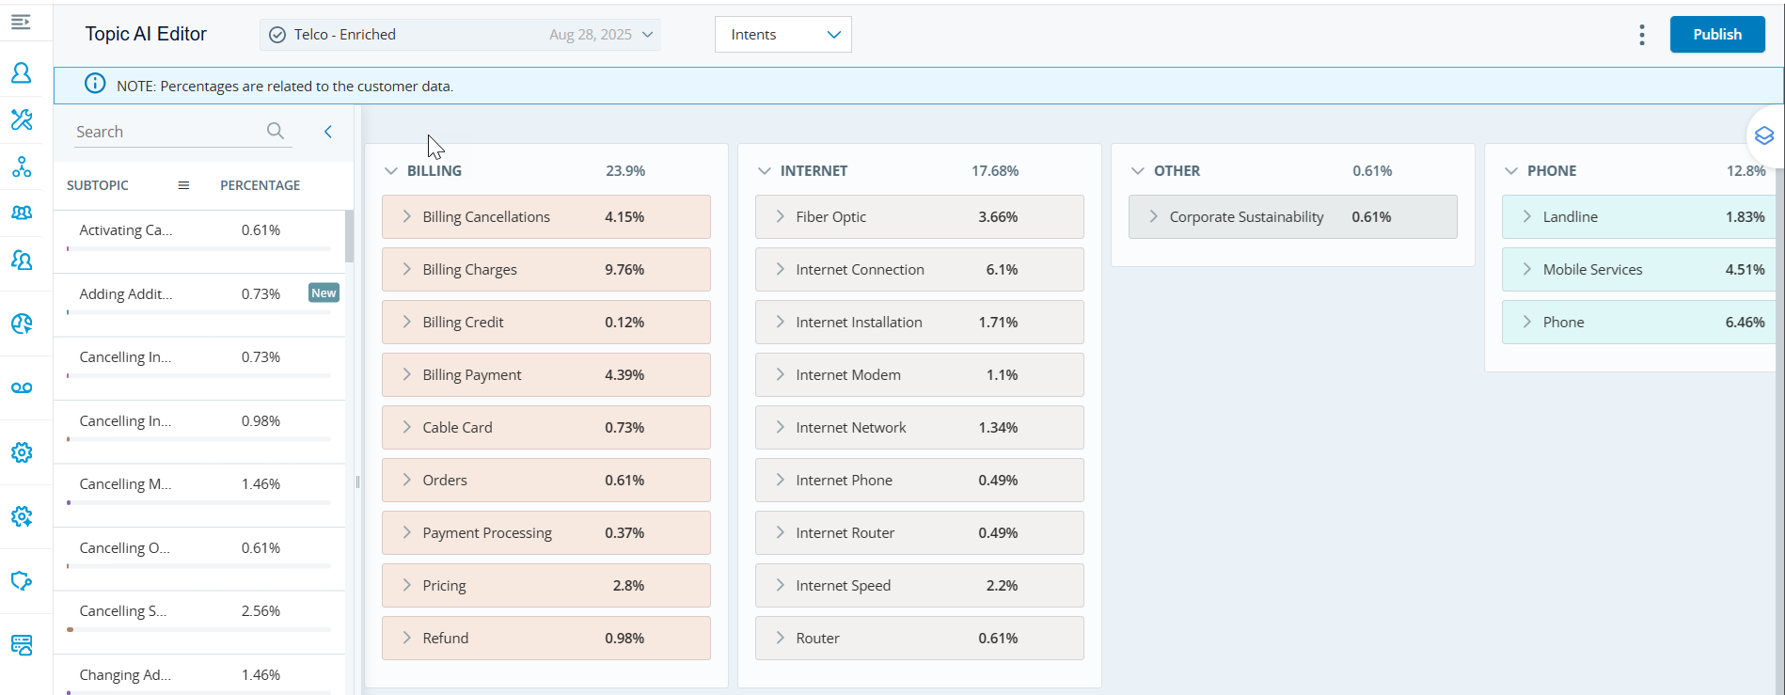The height and width of the screenshot is (695, 1785).
Task: Open the Telco - Enriched model dropdown
Action: pyautogui.click(x=460, y=35)
